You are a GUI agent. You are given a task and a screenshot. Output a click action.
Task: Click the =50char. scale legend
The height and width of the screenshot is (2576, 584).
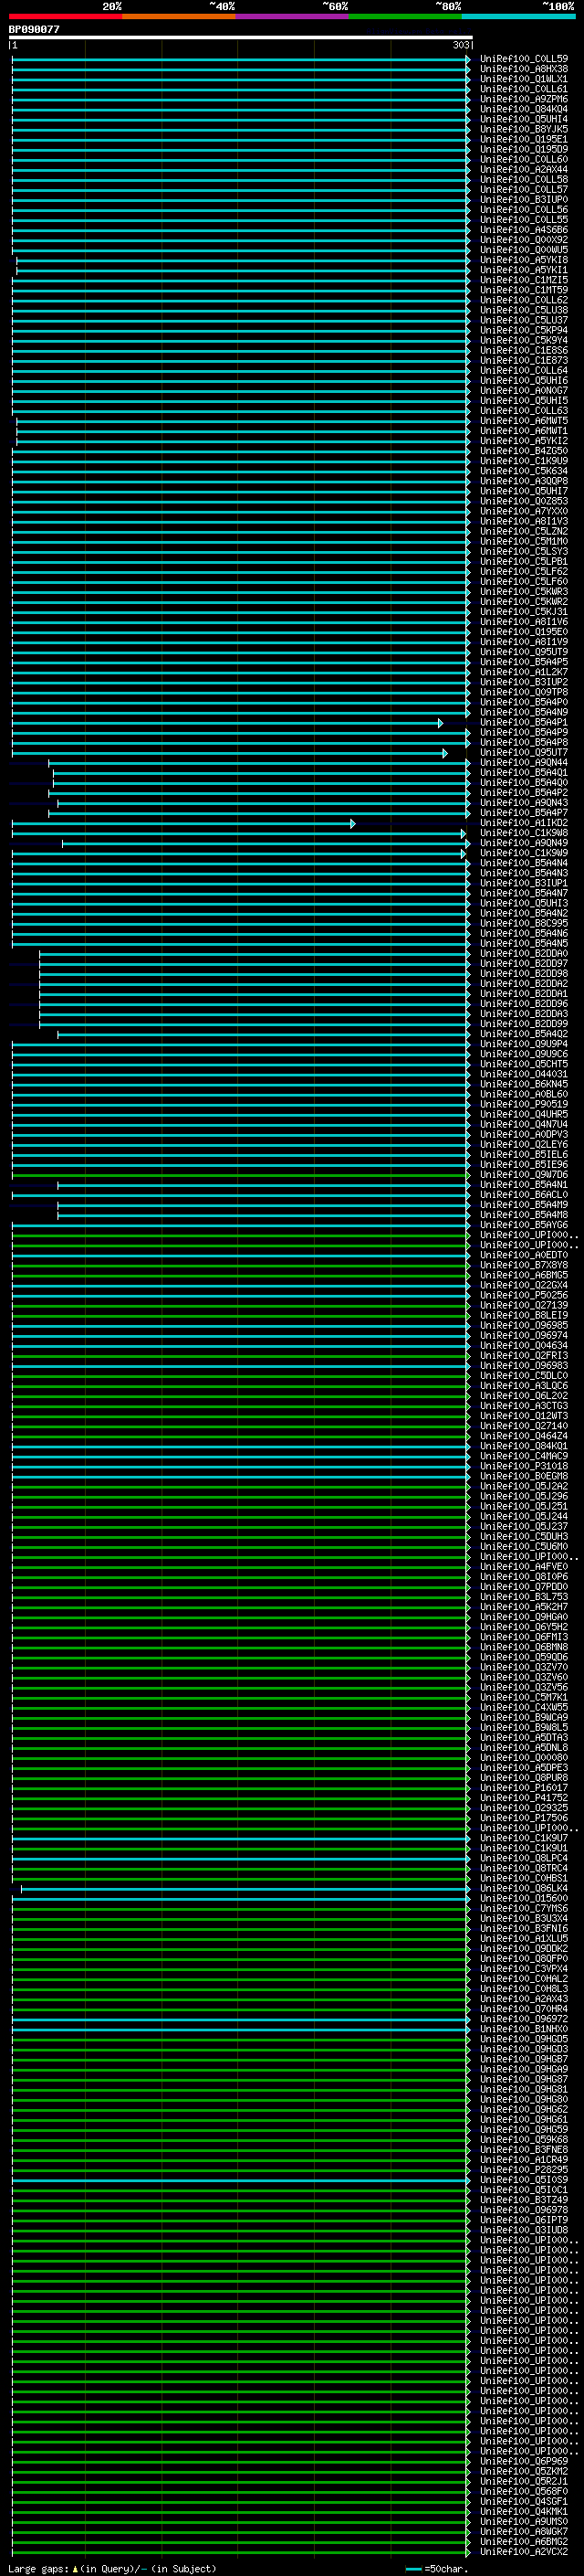[437, 2568]
